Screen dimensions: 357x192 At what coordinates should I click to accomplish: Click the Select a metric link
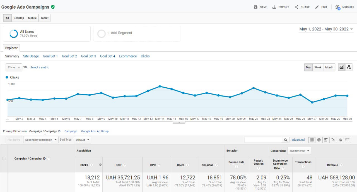[x=40, y=67]
